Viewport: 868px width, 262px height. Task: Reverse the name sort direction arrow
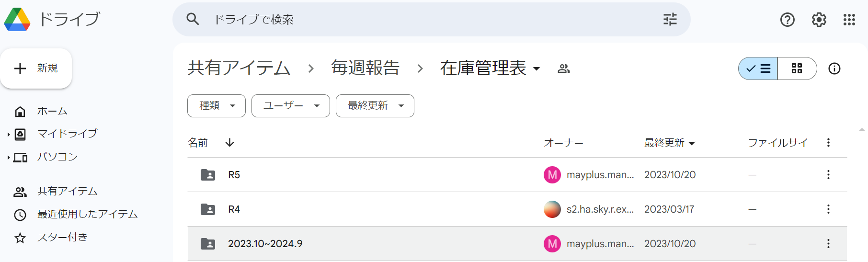[230, 143]
